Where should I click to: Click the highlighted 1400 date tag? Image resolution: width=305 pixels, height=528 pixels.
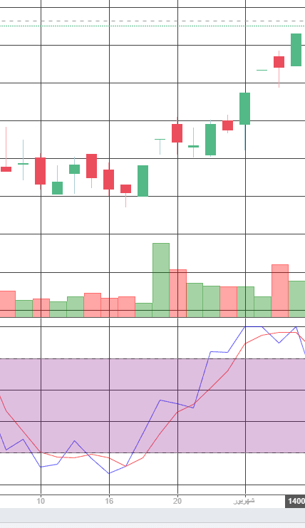pos(295,501)
